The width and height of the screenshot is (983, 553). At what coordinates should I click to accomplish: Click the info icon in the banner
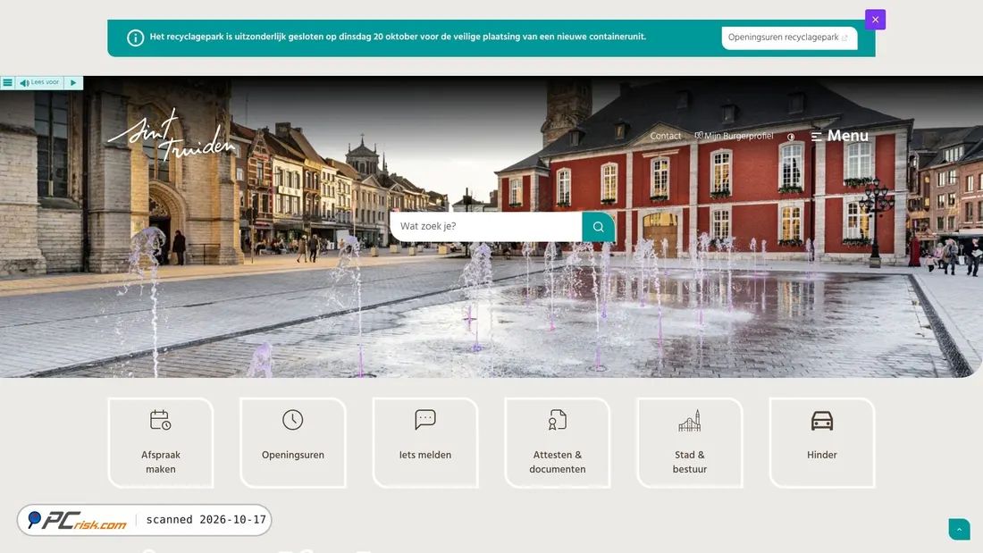[136, 38]
